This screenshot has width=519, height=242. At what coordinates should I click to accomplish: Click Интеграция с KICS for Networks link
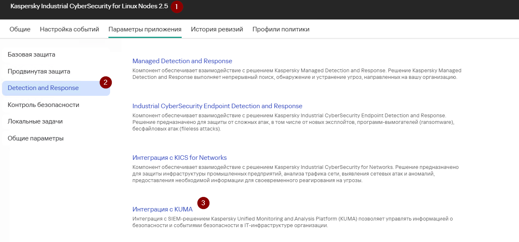point(180,158)
